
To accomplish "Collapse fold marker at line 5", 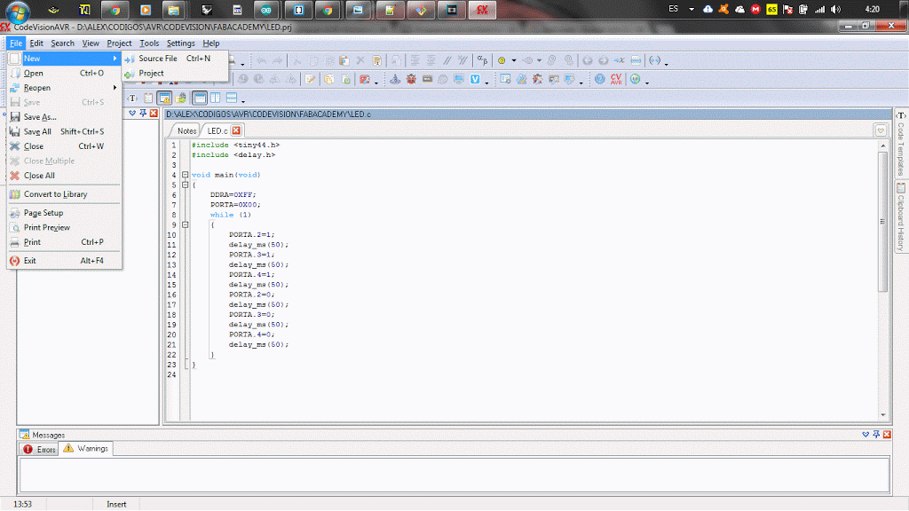I will [185, 185].
